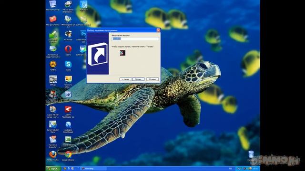Screen dimensions: 305x171
Task: Click the Назад button in the wizard
Action: [x=125, y=79]
